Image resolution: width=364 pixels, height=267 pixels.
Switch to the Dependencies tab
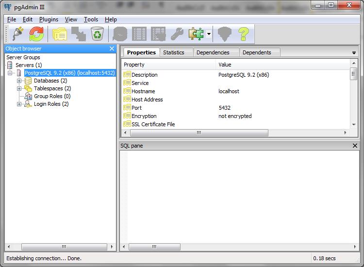click(213, 52)
